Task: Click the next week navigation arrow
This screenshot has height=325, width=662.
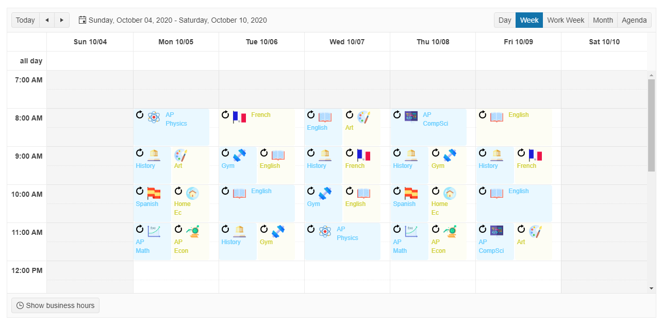Action: (61, 20)
